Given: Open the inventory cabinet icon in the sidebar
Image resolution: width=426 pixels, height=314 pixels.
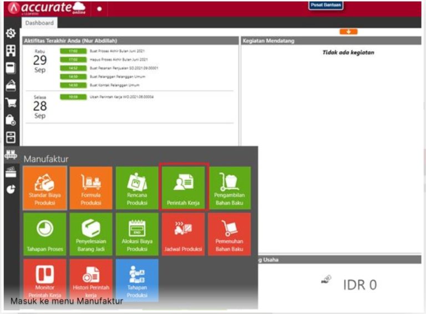Looking at the screenshot, I should [11, 137].
